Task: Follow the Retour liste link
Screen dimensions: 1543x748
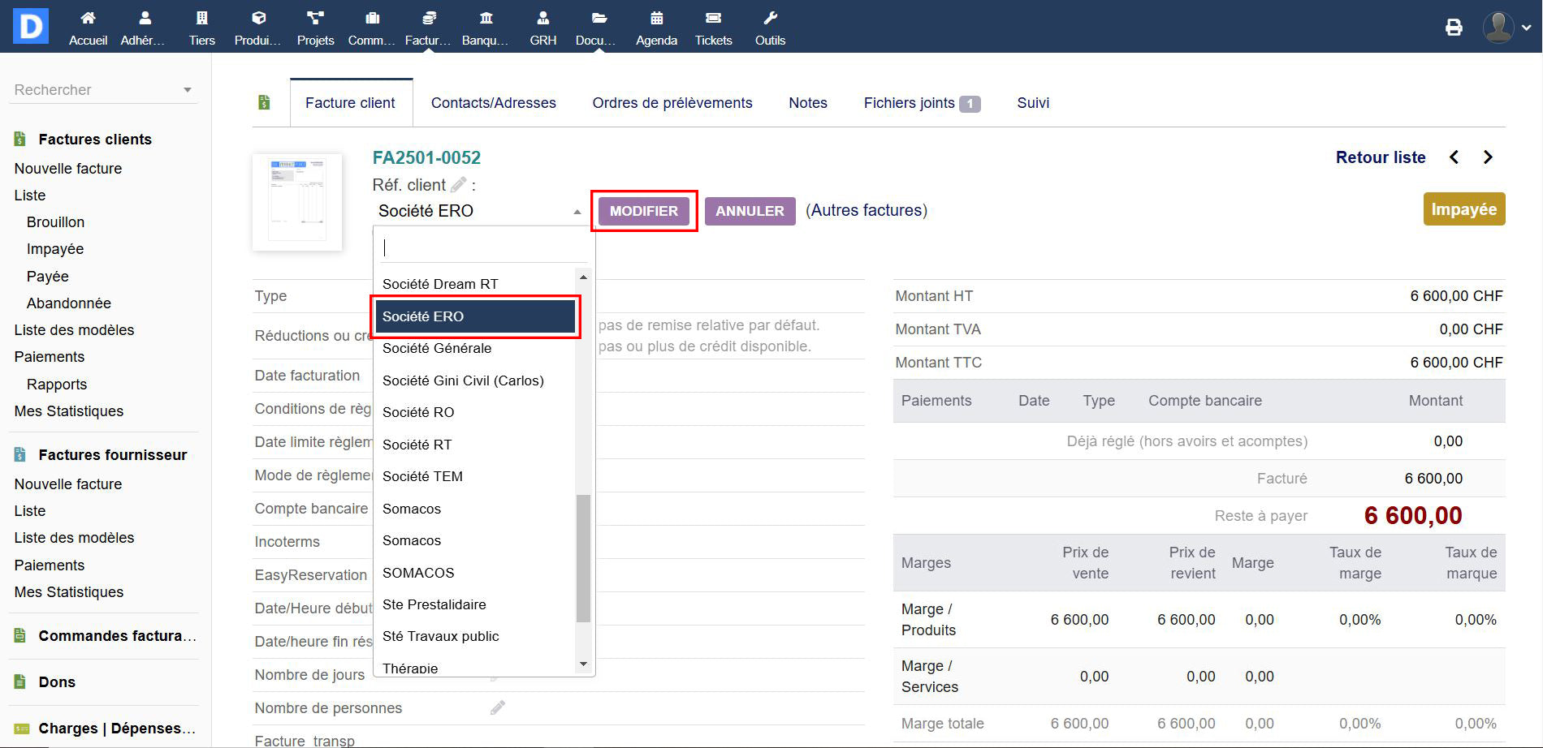Action: click(x=1380, y=157)
